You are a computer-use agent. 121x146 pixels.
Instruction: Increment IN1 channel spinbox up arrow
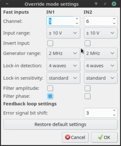77,19
